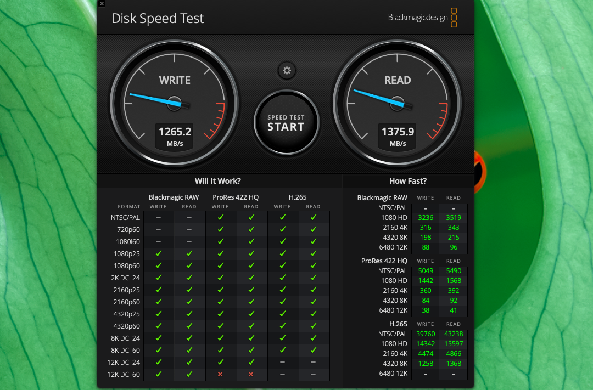Click H.265 read checkmark for NTSC/PAL
This screenshot has width=593, height=390.
point(314,217)
